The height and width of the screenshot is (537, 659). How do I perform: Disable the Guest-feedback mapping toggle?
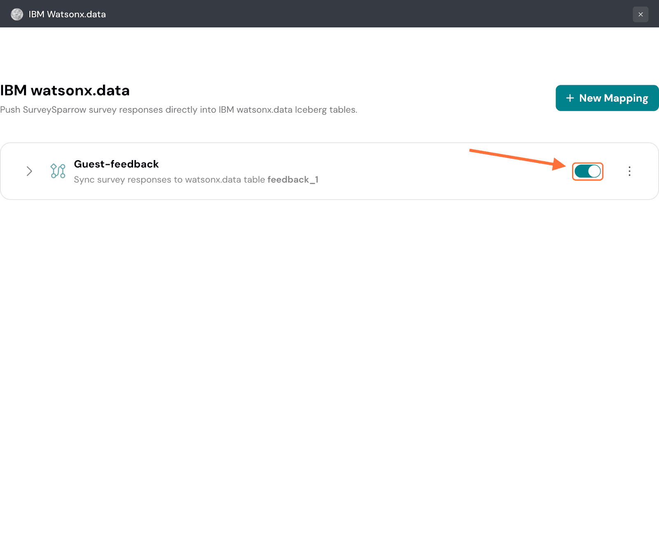click(x=587, y=171)
